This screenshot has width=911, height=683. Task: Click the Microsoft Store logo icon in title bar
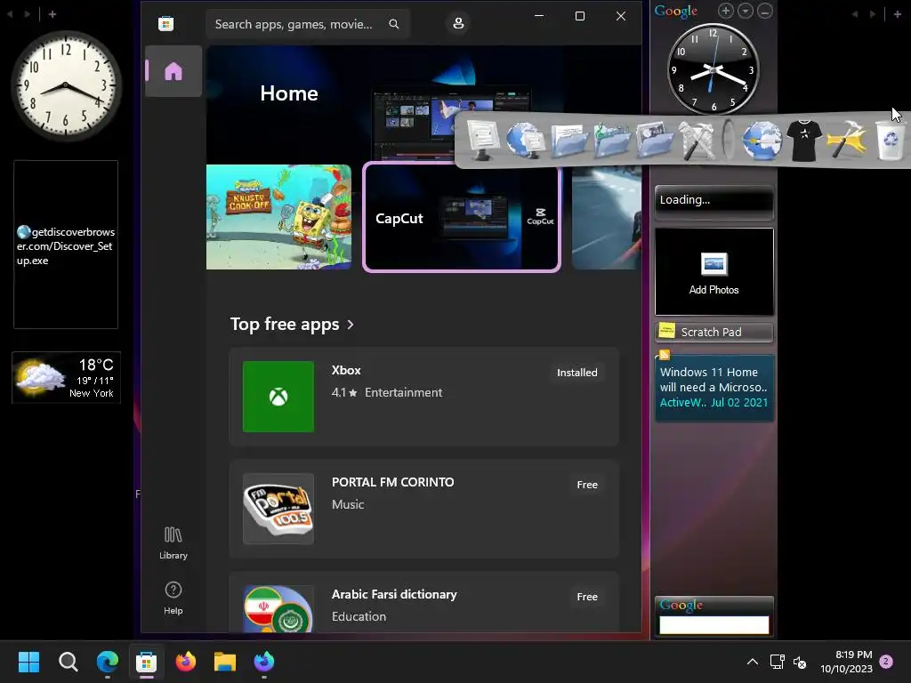point(166,24)
